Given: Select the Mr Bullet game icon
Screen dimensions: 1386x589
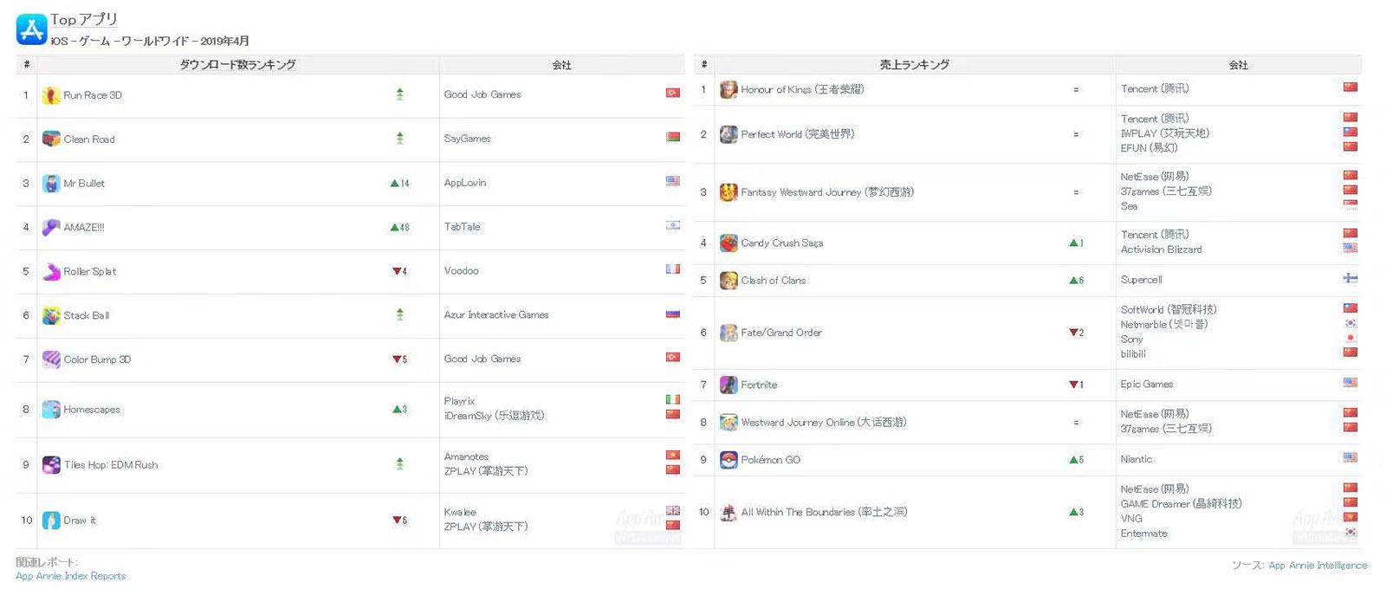Looking at the screenshot, I should point(51,184).
